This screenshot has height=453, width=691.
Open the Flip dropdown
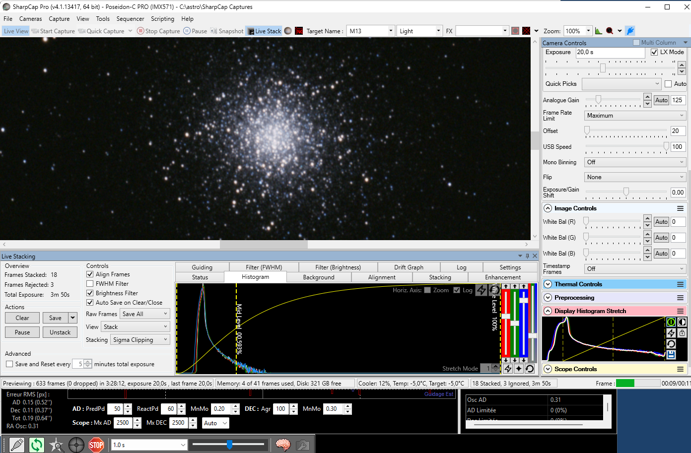pyautogui.click(x=635, y=177)
